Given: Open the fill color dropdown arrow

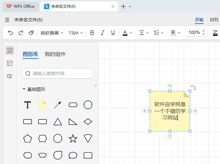Looking at the screenshot, I should (x=179, y=33).
